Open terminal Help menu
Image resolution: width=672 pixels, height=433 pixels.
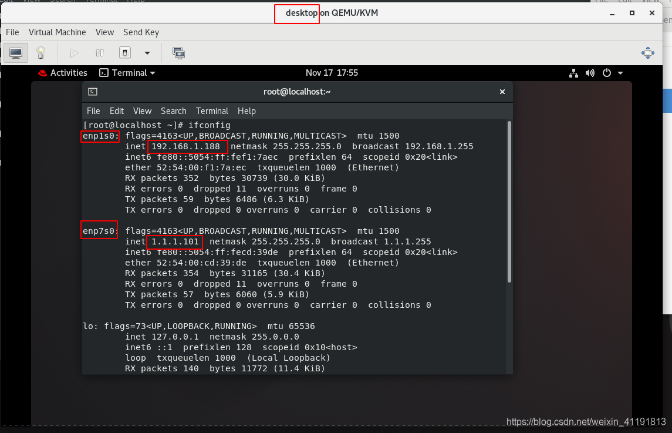[x=246, y=110]
